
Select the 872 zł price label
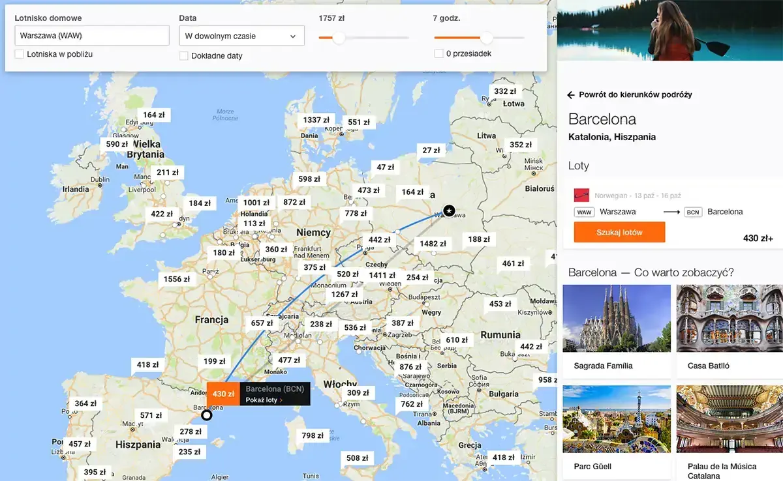294,203
